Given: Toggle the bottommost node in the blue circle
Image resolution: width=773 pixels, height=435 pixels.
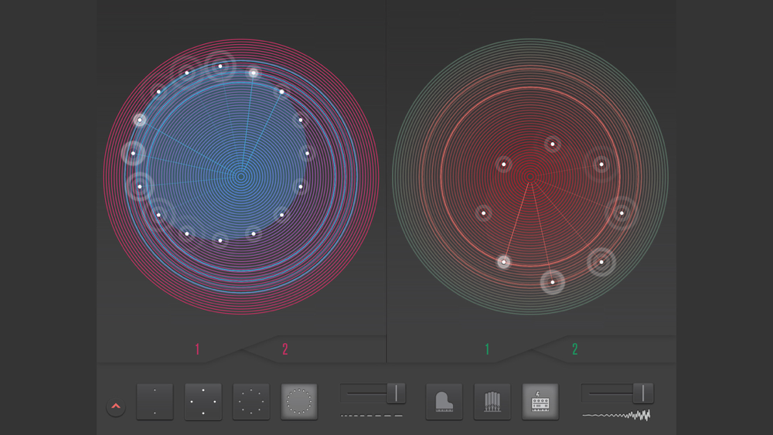Looking at the screenshot, I should (x=220, y=241).
